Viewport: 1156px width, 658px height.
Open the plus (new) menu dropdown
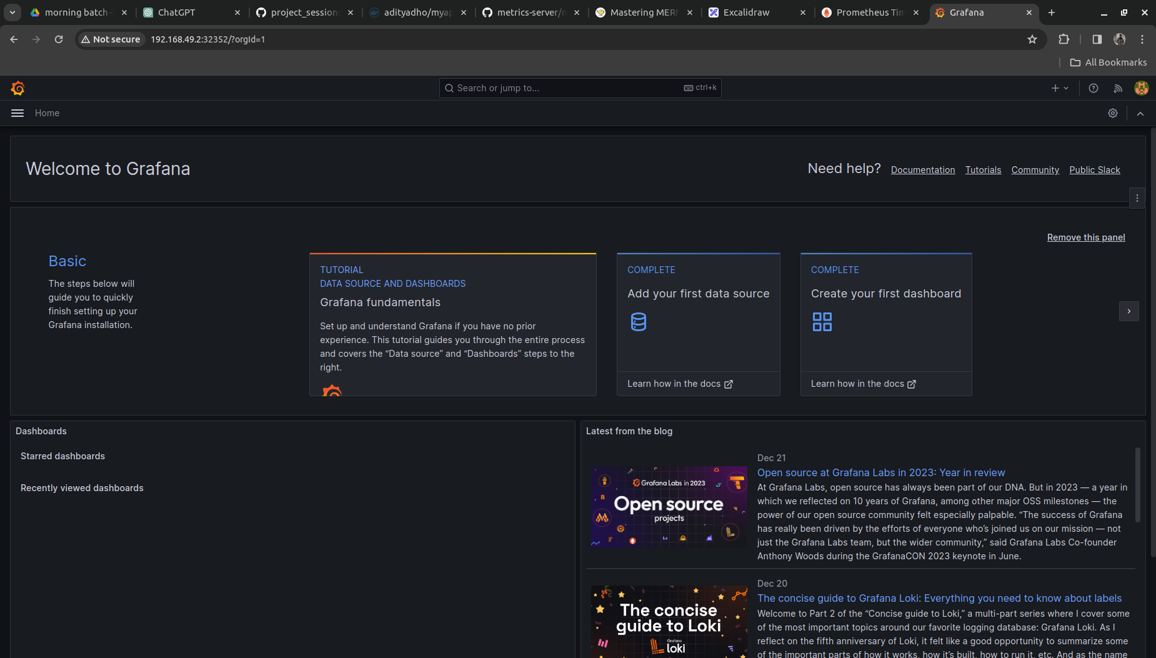point(1060,88)
